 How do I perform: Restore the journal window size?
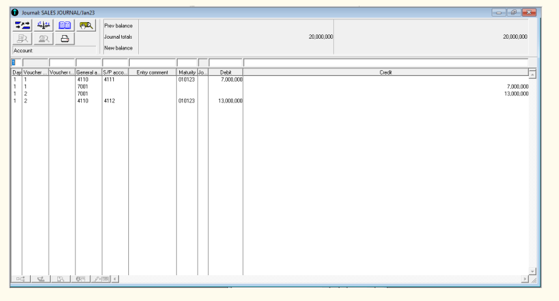tap(513, 12)
